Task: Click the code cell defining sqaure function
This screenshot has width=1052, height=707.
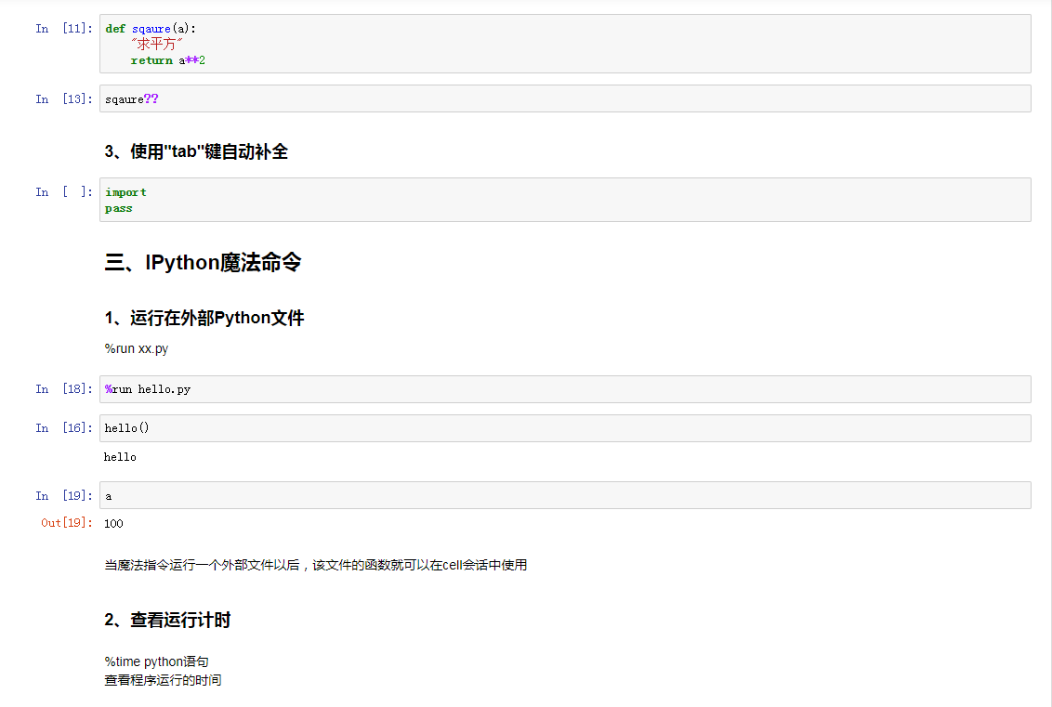Action: 565,44
